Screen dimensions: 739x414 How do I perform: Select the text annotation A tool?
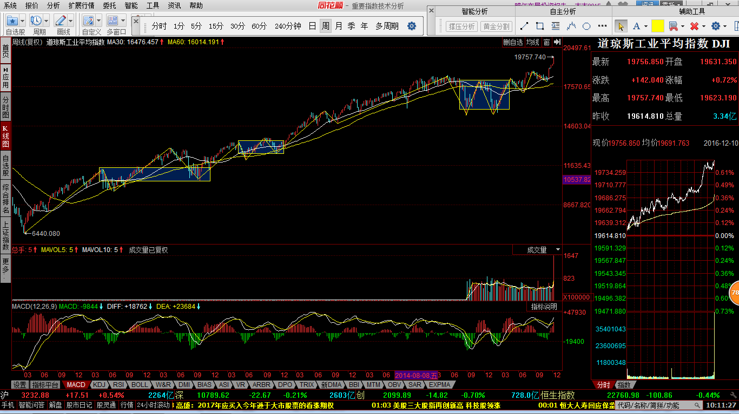[x=636, y=26]
